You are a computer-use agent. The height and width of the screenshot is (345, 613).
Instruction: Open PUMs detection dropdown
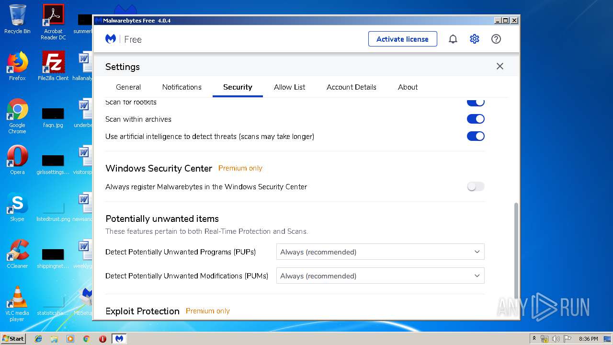(380, 276)
